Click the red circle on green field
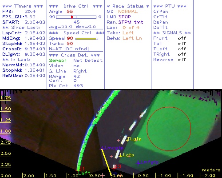 [169, 129]
